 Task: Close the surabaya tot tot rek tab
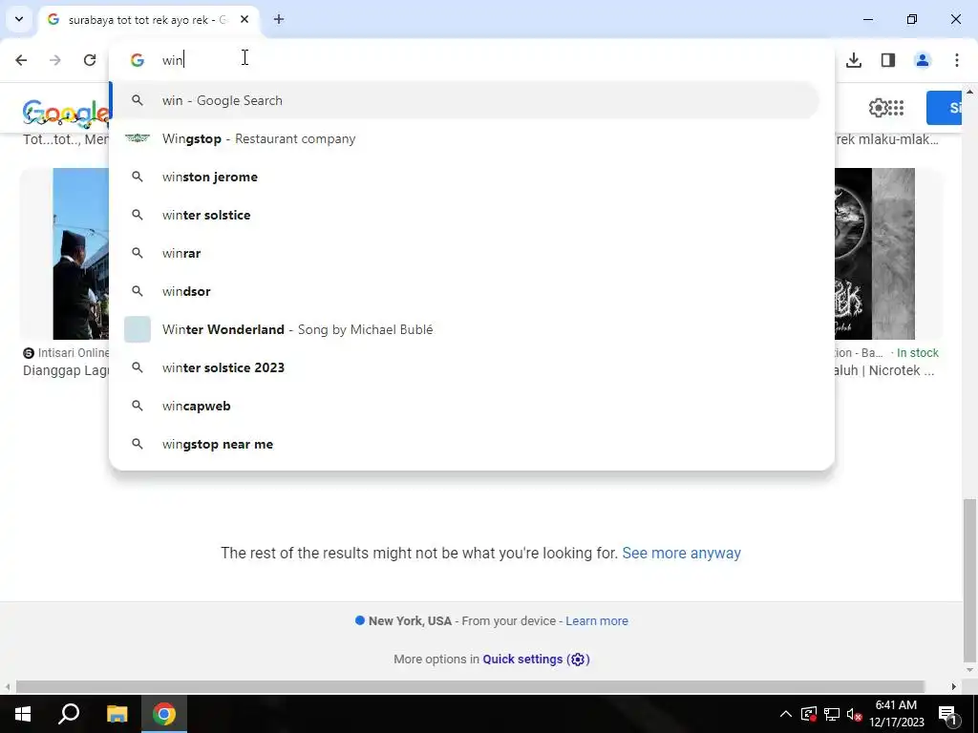pos(244,19)
